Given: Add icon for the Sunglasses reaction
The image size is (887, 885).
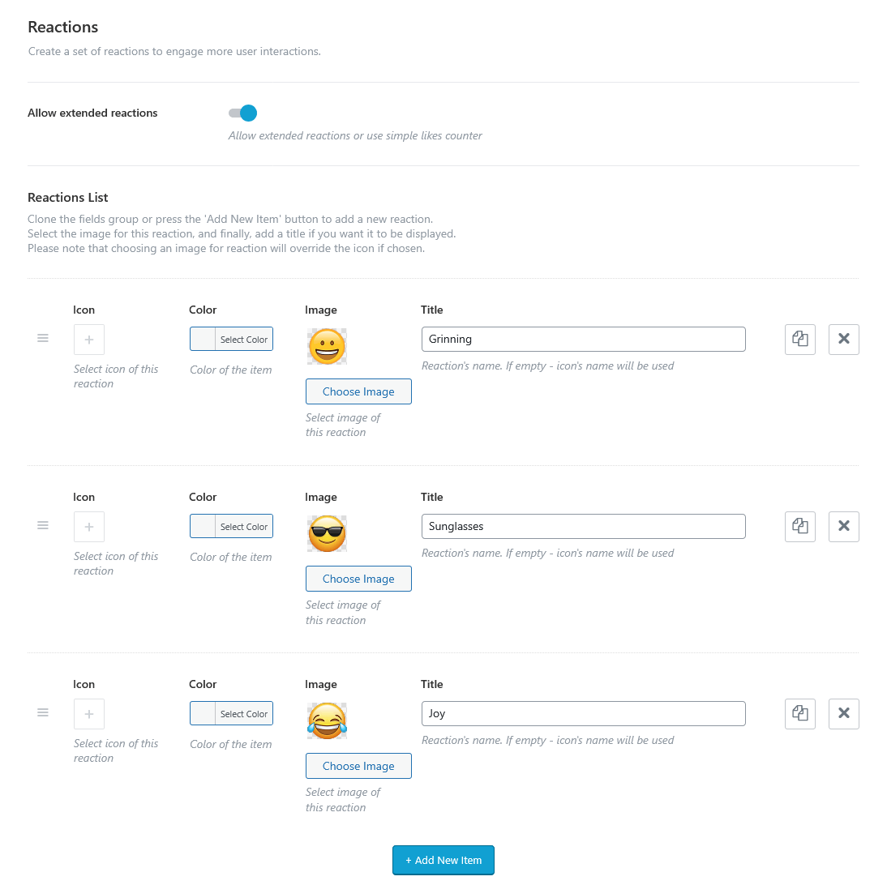Looking at the screenshot, I should coord(89,527).
